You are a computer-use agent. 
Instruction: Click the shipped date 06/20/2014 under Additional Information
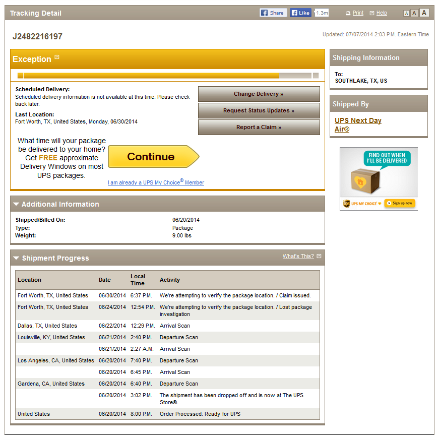click(186, 220)
